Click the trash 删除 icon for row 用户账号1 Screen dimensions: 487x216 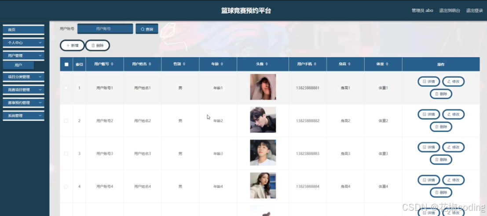tap(437, 94)
